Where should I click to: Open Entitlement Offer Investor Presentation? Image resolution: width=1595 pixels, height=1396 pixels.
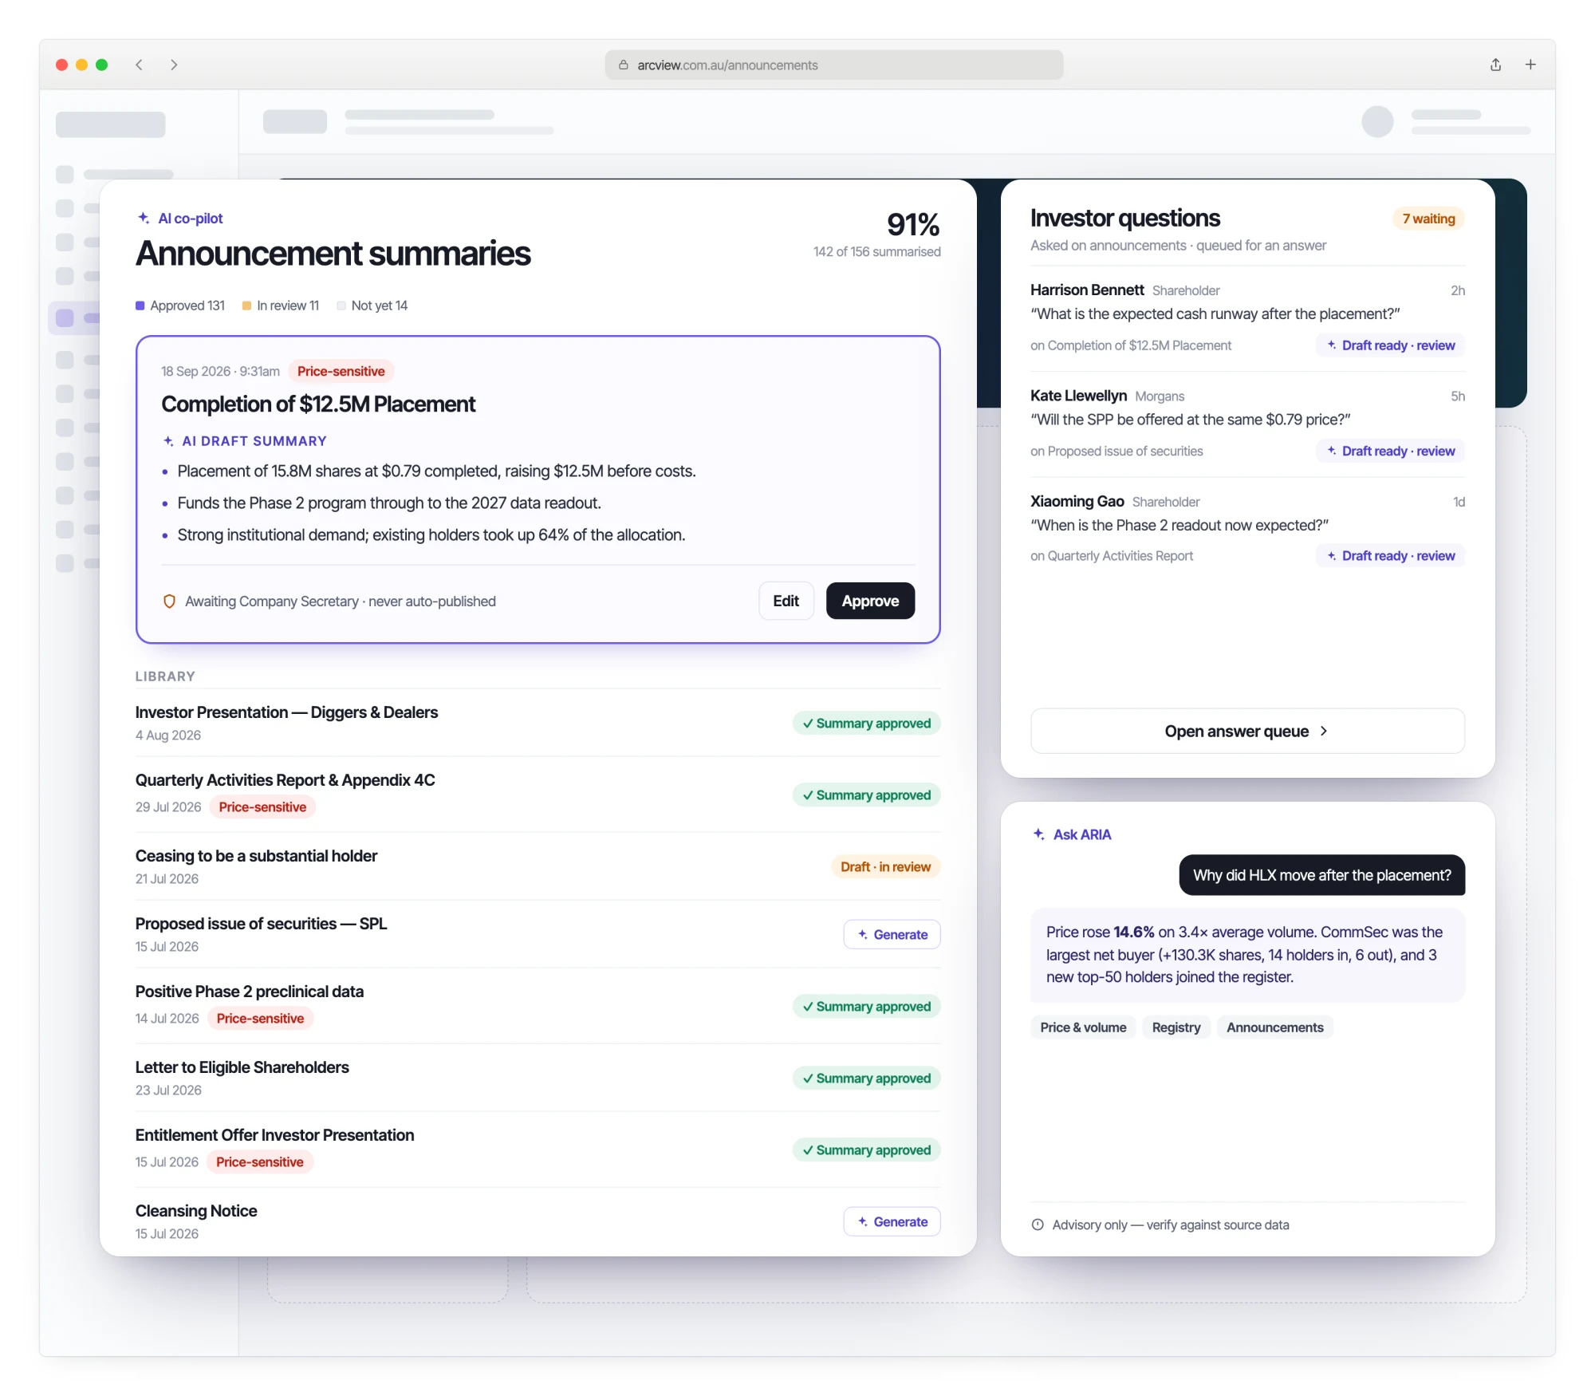274,1135
